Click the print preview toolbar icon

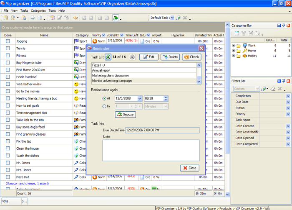[40, 18]
